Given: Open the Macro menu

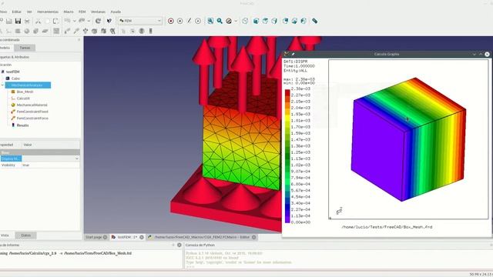Looking at the screenshot, I should coord(69,12).
